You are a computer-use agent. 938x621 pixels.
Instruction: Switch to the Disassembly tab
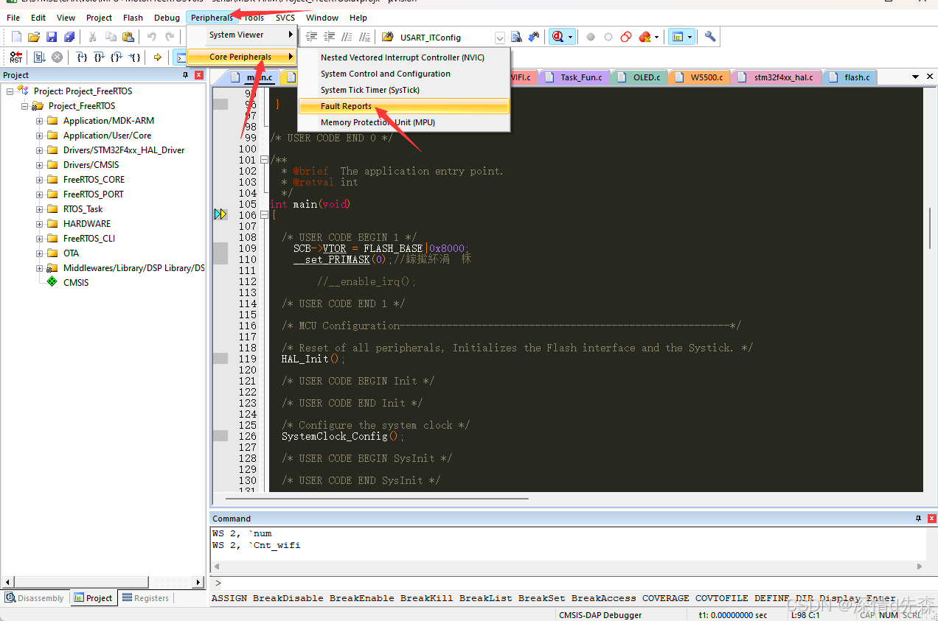[x=35, y=598]
